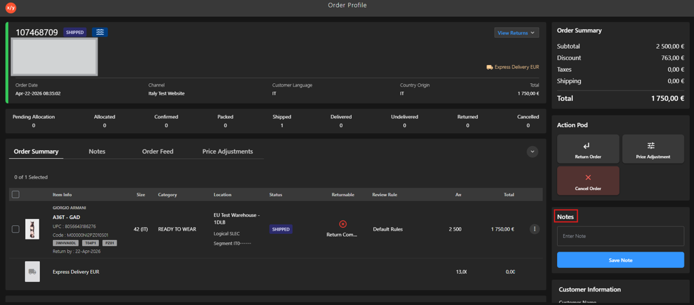Click the Review Rule column header
This screenshot has height=305, width=694.
pyautogui.click(x=386, y=195)
